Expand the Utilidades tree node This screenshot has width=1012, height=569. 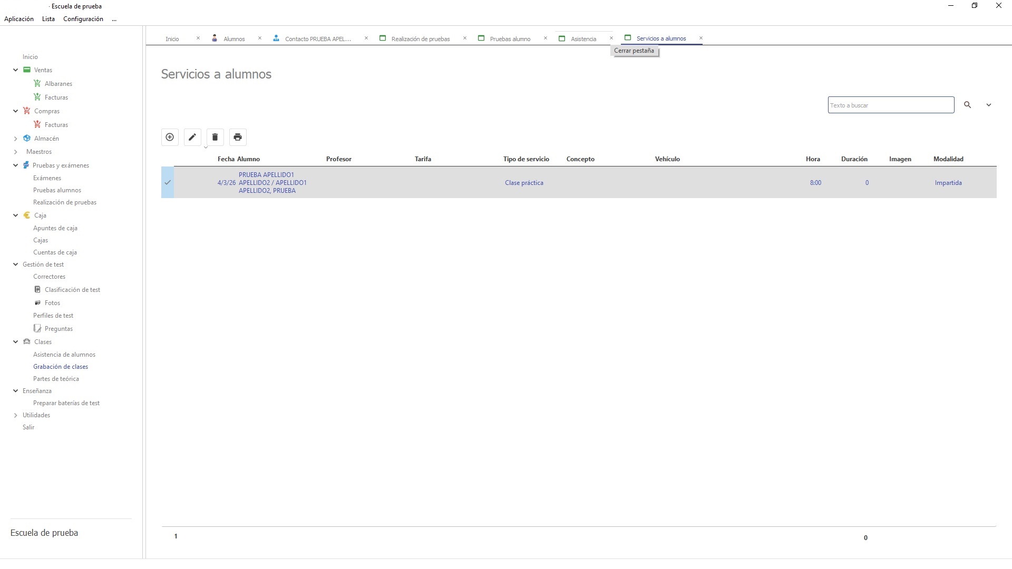pyautogui.click(x=16, y=415)
